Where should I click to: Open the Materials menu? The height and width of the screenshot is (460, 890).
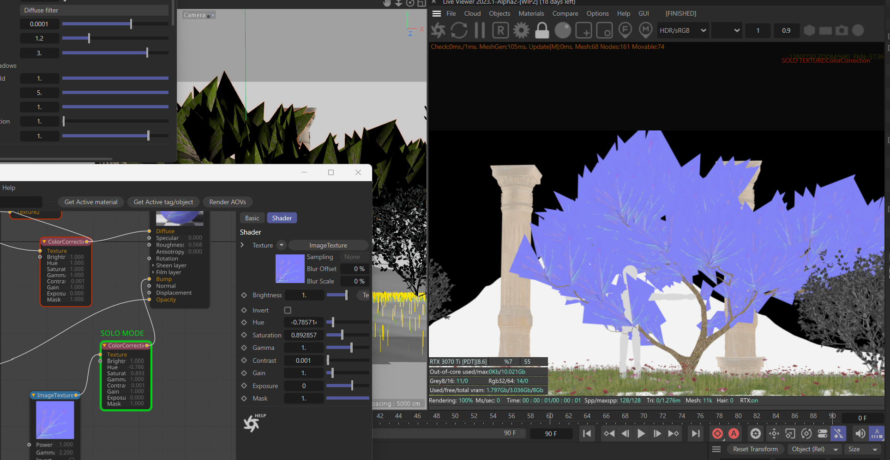pyautogui.click(x=531, y=13)
